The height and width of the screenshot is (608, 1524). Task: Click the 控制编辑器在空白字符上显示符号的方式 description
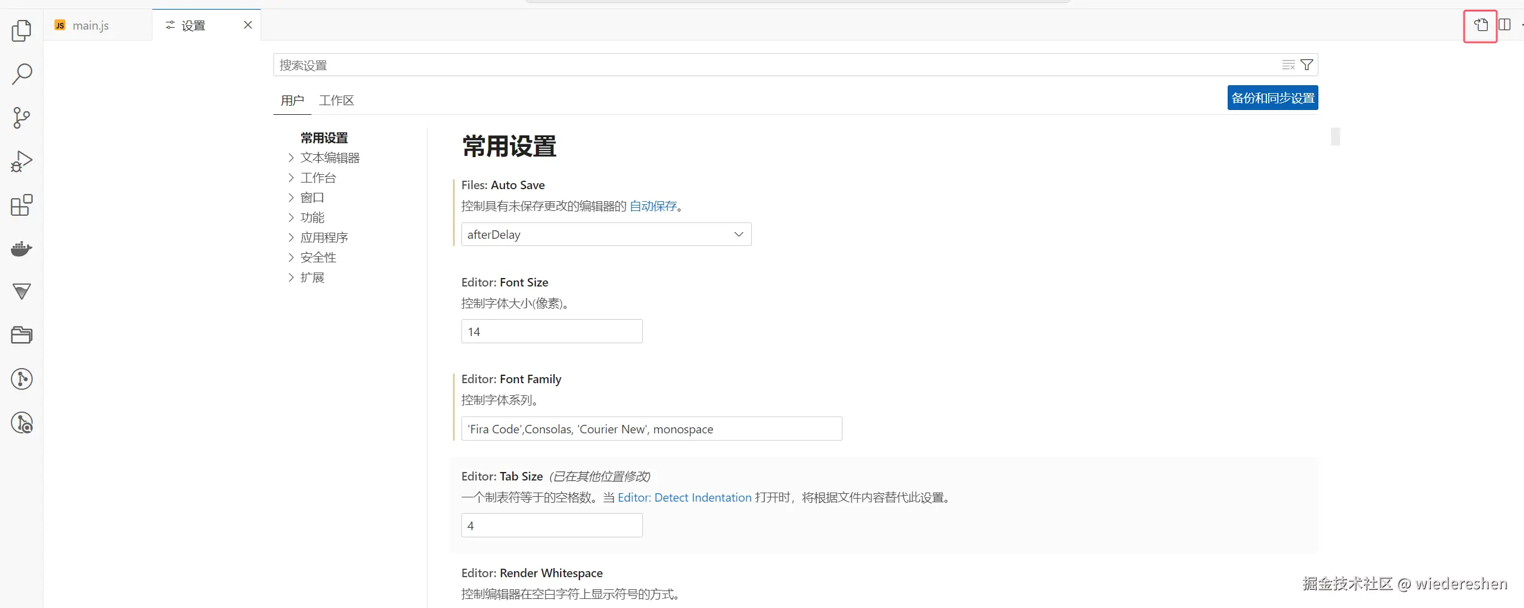point(570,594)
